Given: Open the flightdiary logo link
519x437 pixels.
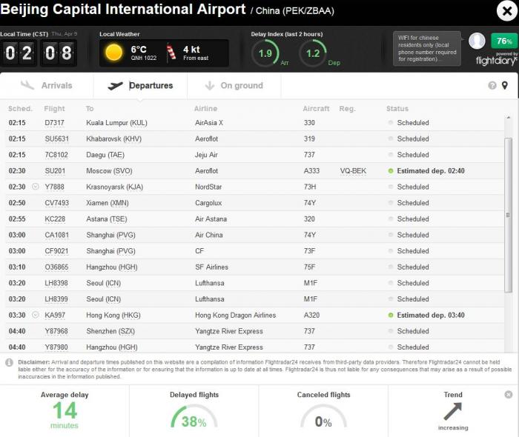Looking at the screenshot, I should (496, 61).
